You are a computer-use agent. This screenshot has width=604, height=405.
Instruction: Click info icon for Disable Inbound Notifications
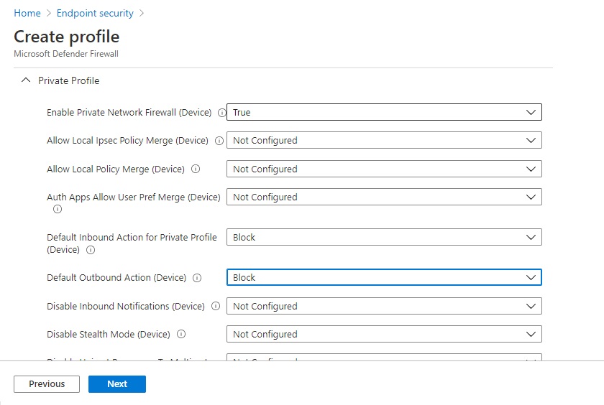(215, 306)
